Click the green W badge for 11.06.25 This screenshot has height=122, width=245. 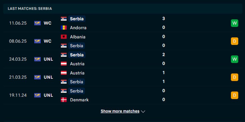(235, 23)
